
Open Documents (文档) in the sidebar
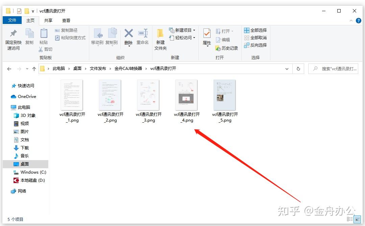(x=21, y=140)
